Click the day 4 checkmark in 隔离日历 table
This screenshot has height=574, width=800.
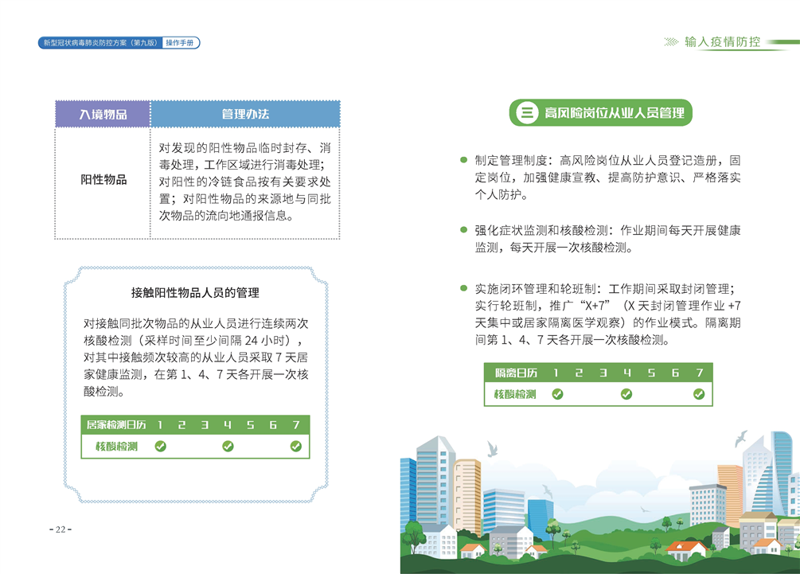pyautogui.click(x=626, y=394)
